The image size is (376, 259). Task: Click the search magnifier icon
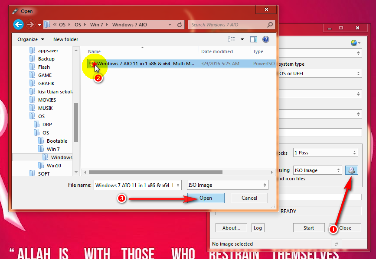point(270,25)
